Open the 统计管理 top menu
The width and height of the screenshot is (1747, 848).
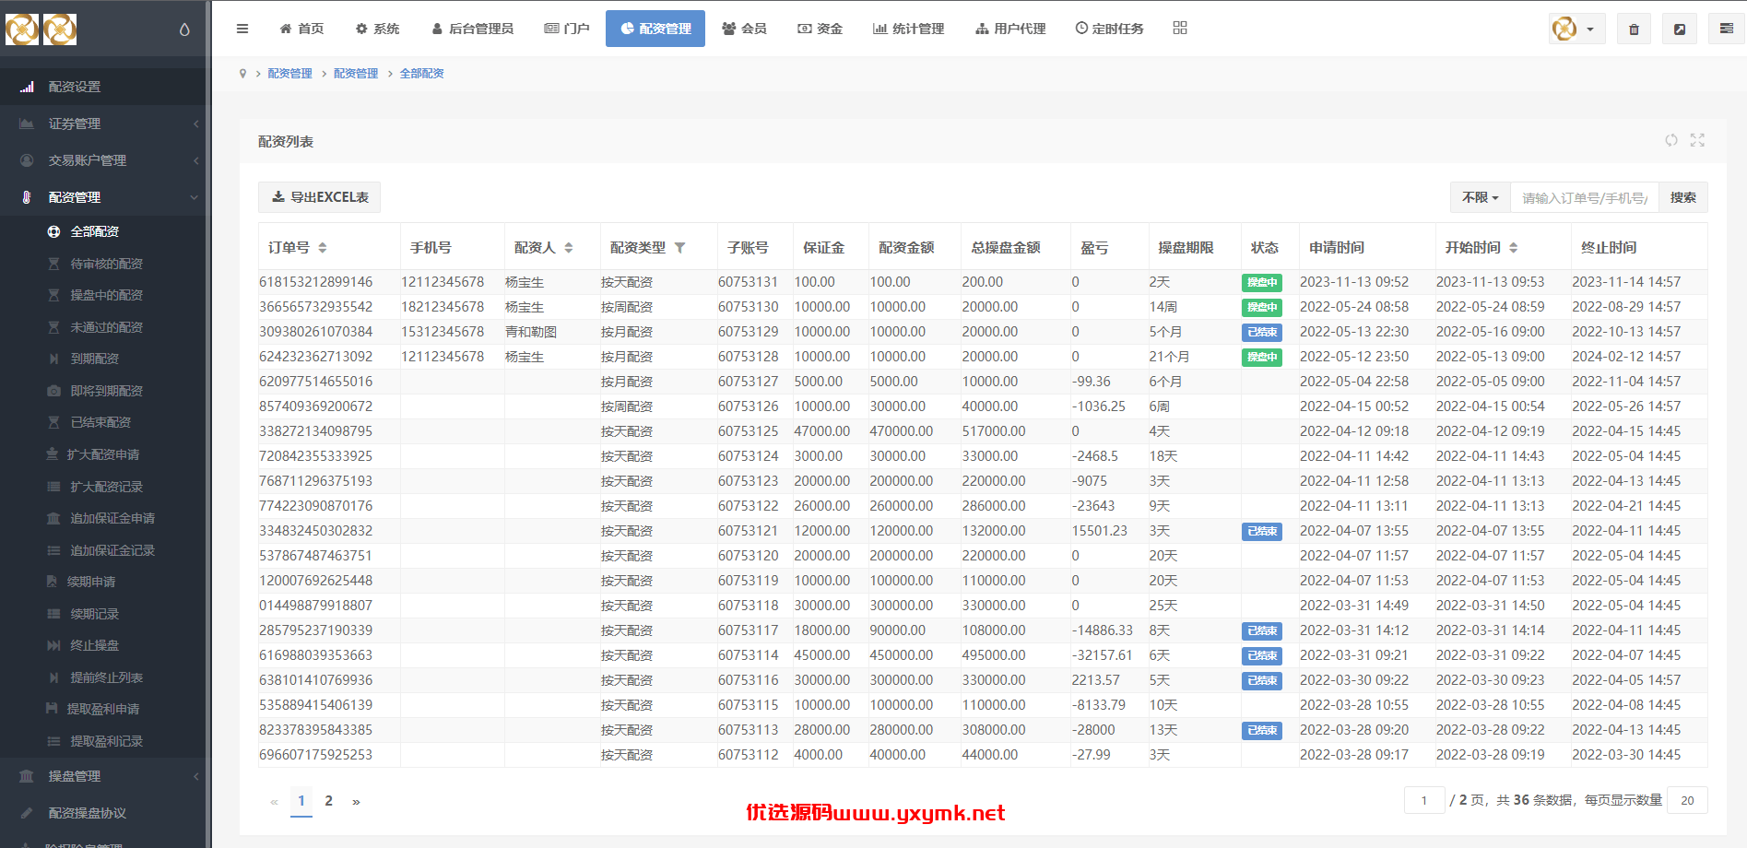coord(909,29)
